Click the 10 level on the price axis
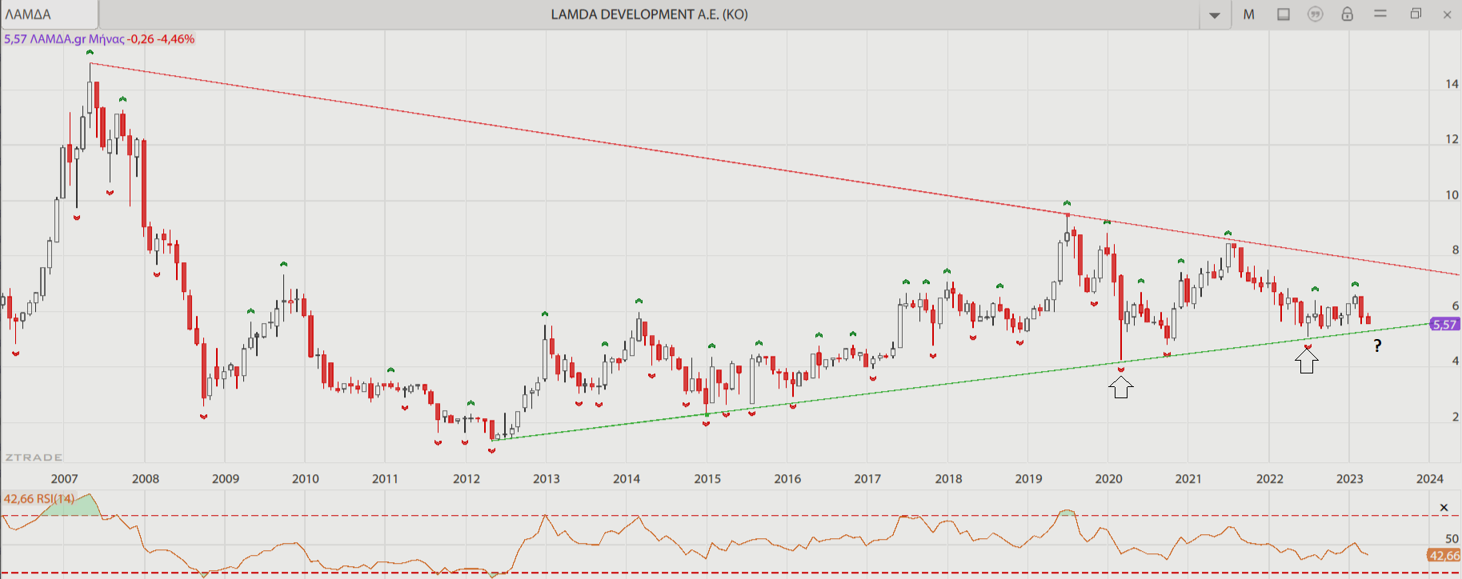1462x579 pixels. click(x=1452, y=195)
